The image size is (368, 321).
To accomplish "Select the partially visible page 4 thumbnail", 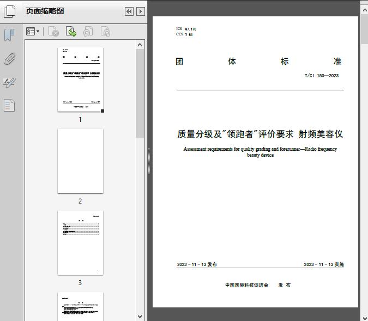I will [x=80, y=306].
